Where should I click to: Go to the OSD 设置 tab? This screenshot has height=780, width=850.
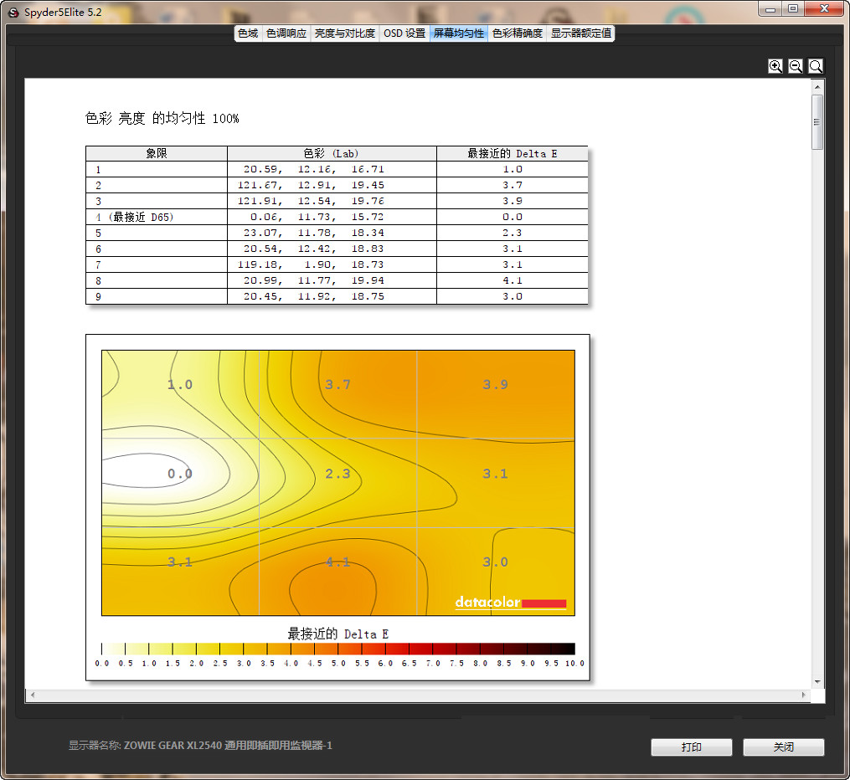coord(404,33)
